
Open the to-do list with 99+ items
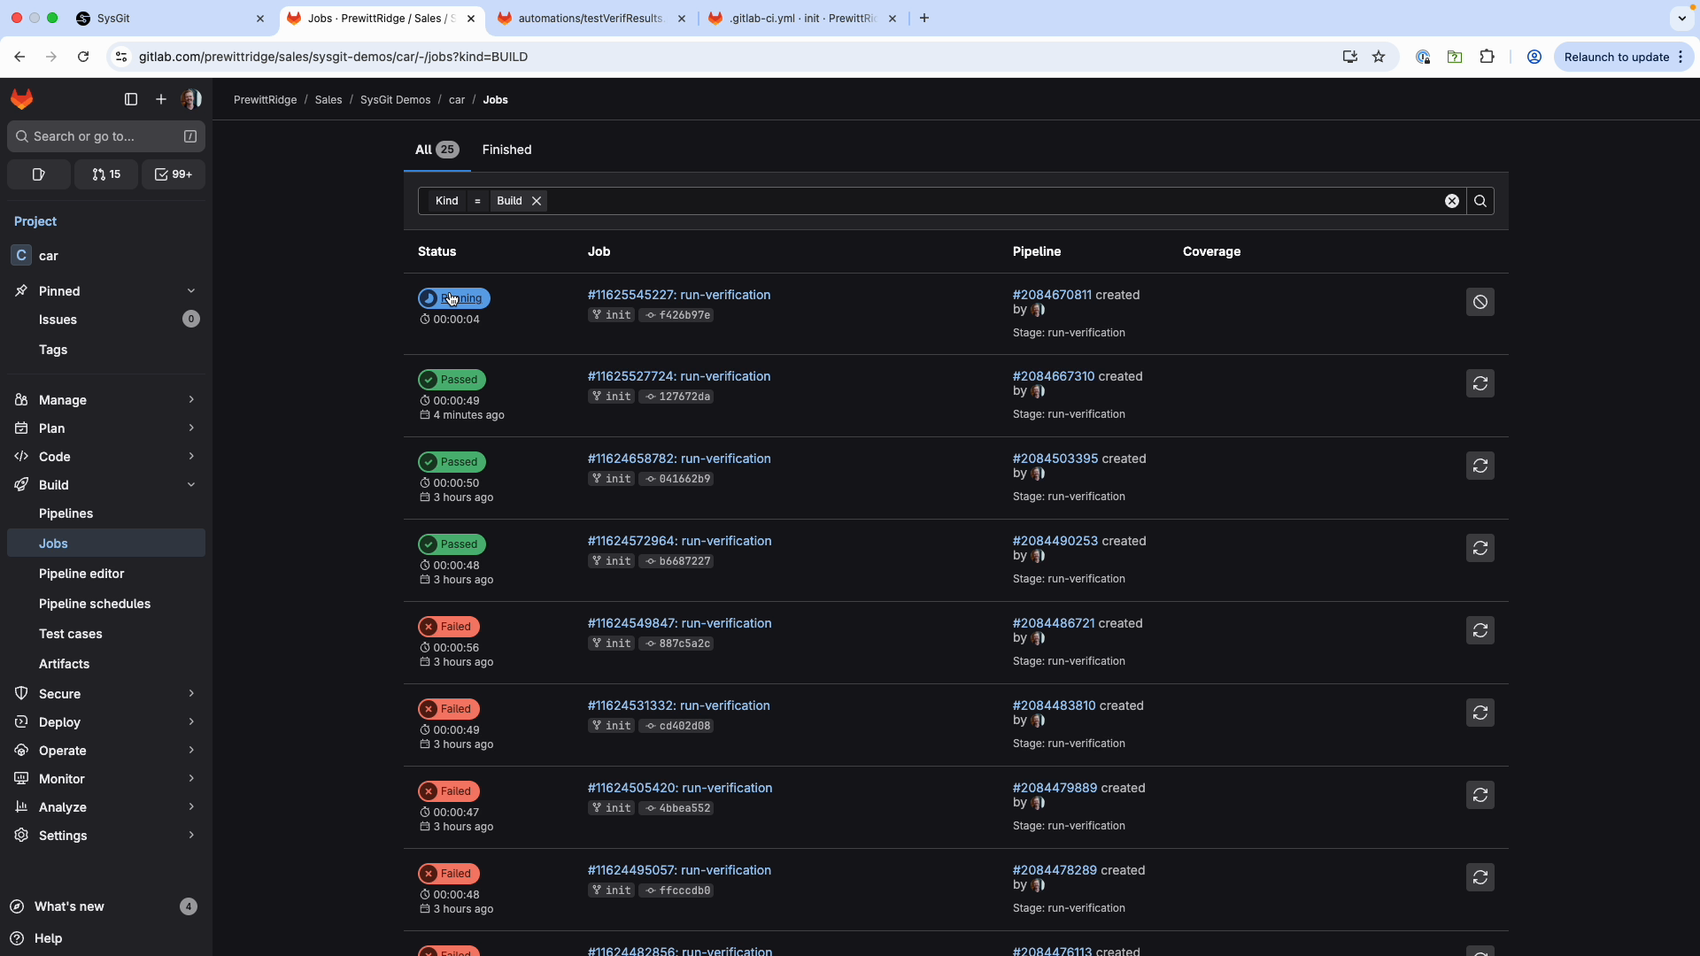point(174,174)
